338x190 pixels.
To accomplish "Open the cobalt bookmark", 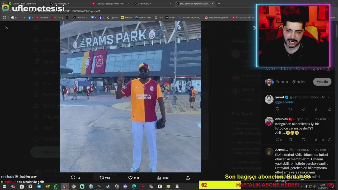I will 170,17.
